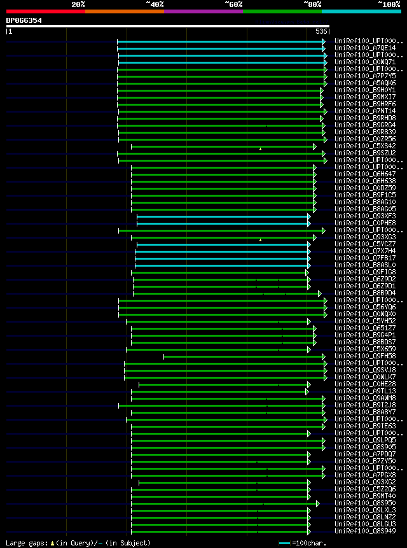Screen dimensions: 407x548
Task: Open hit UniRef100_Q0WQ71
Action: point(365,62)
